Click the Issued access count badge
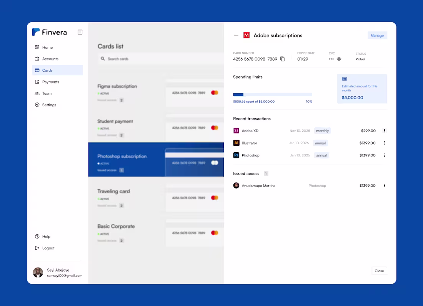 (266, 174)
